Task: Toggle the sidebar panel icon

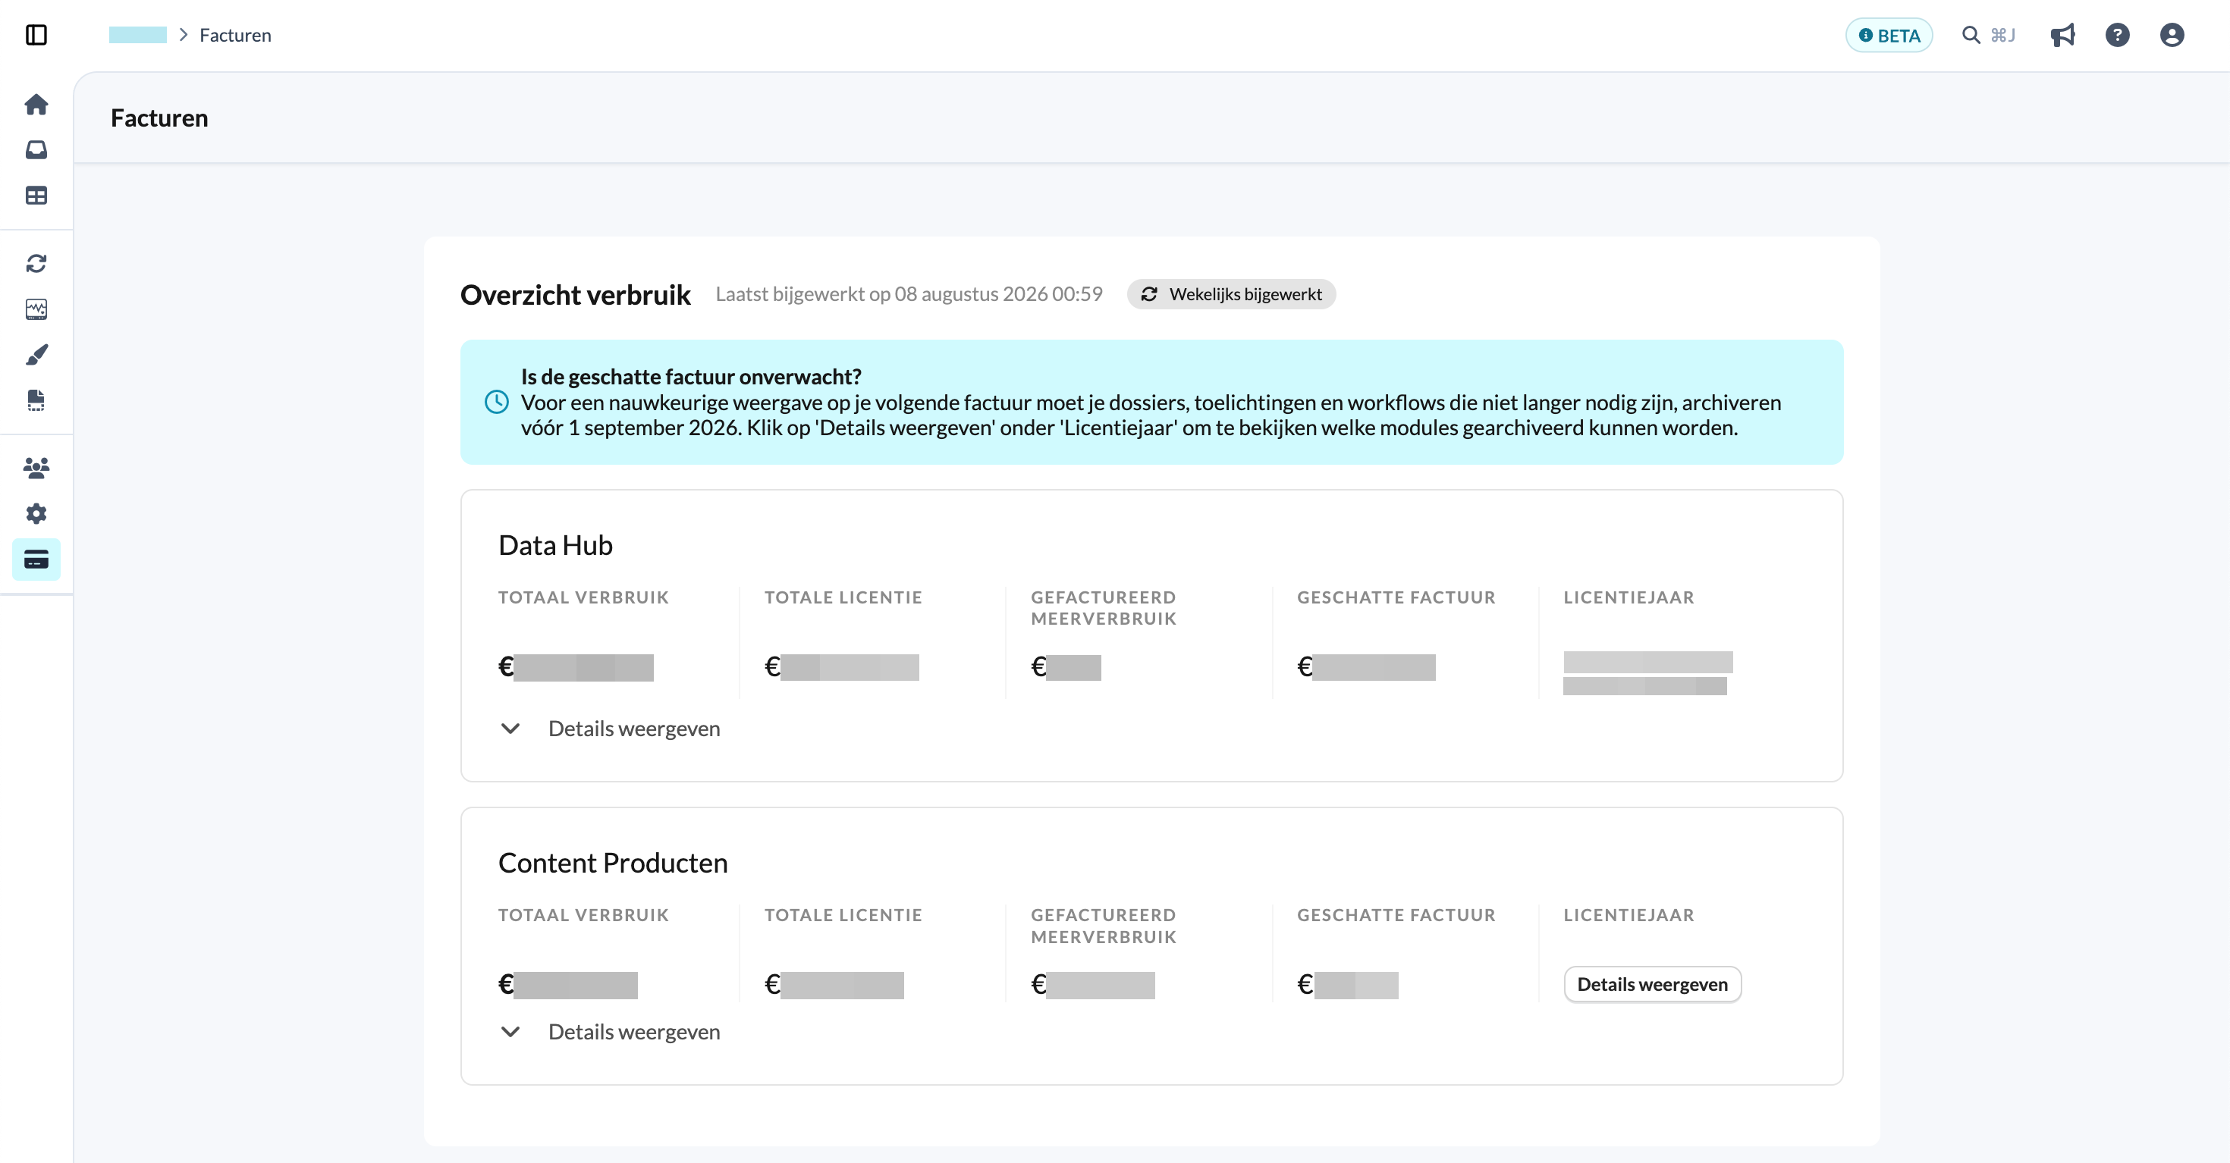Action: tap(36, 36)
